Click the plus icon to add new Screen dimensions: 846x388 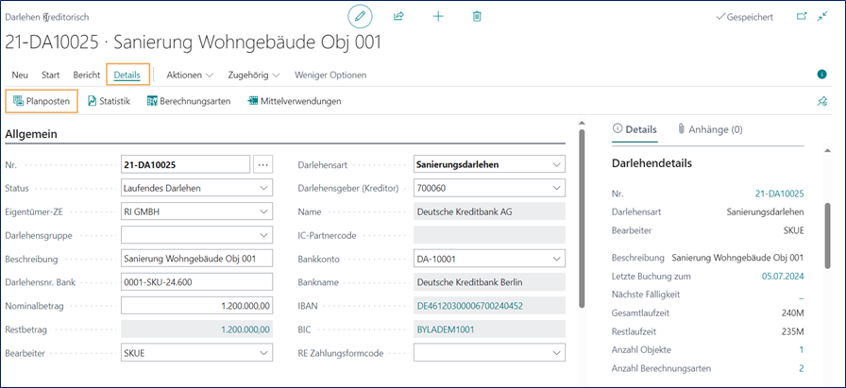(438, 16)
